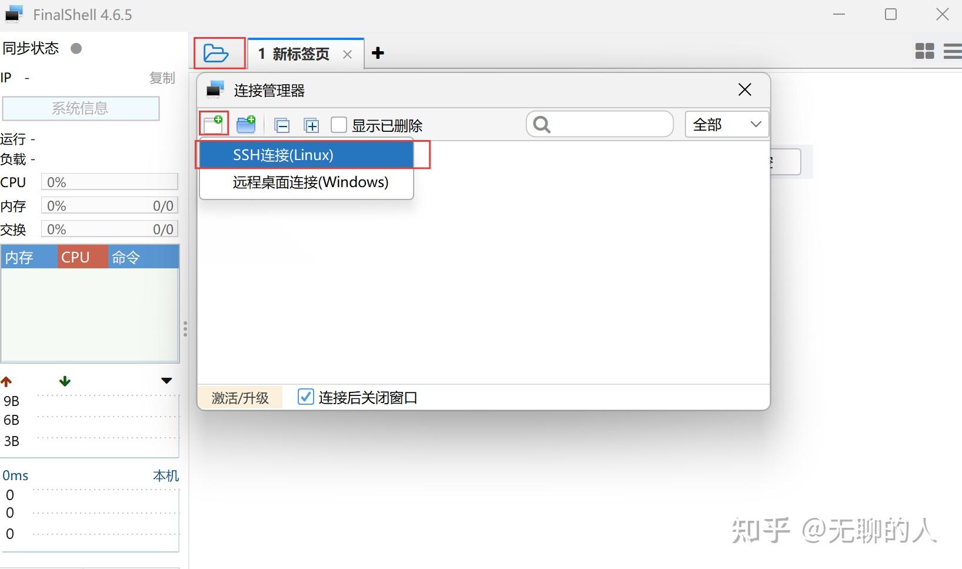The image size is (962, 569).
Task: Expand all with the plus box icon
Action: 311,125
